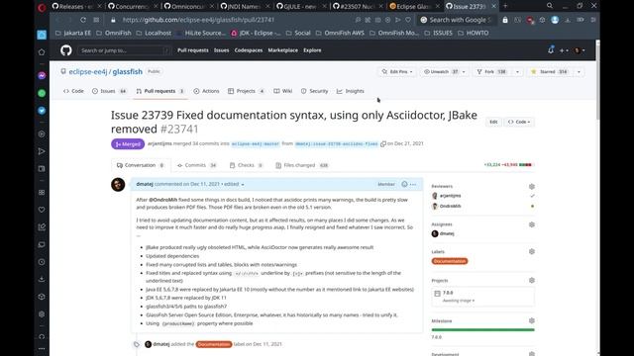Open the edited history dropdown on comment
Image resolution: width=634 pixels, height=356 pixels.
tap(234, 185)
